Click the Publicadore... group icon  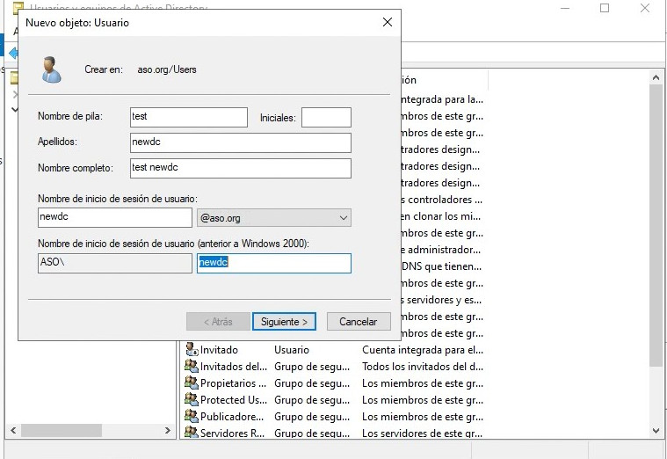click(192, 417)
